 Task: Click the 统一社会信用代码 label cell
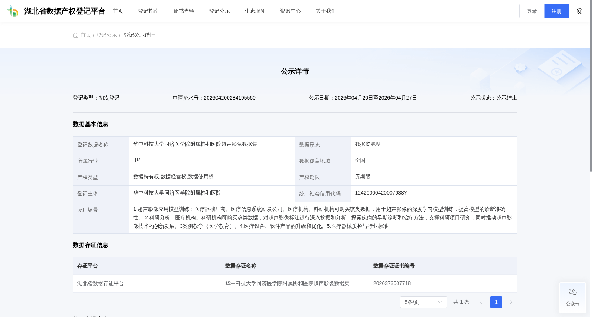pos(323,193)
